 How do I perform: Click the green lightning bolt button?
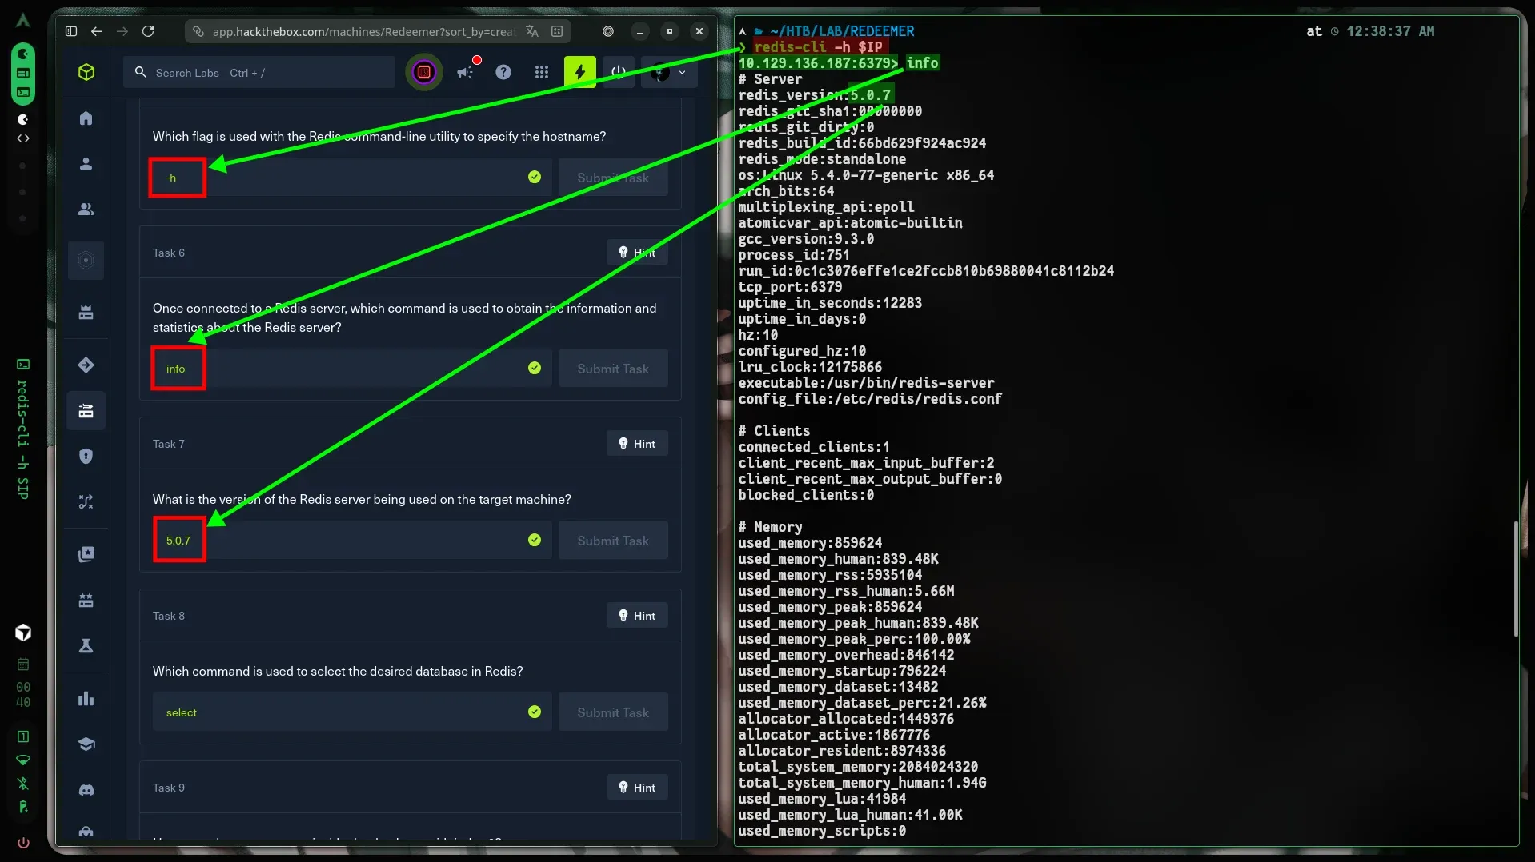tap(580, 72)
